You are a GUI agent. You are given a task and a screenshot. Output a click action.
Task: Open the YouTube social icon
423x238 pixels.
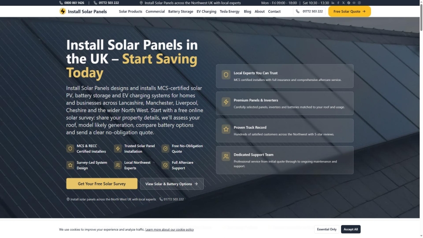[354, 3]
